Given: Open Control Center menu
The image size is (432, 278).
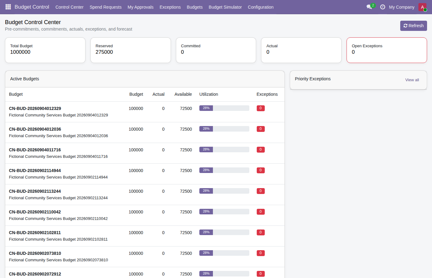Looking at the screenshot, I should 69,7.
